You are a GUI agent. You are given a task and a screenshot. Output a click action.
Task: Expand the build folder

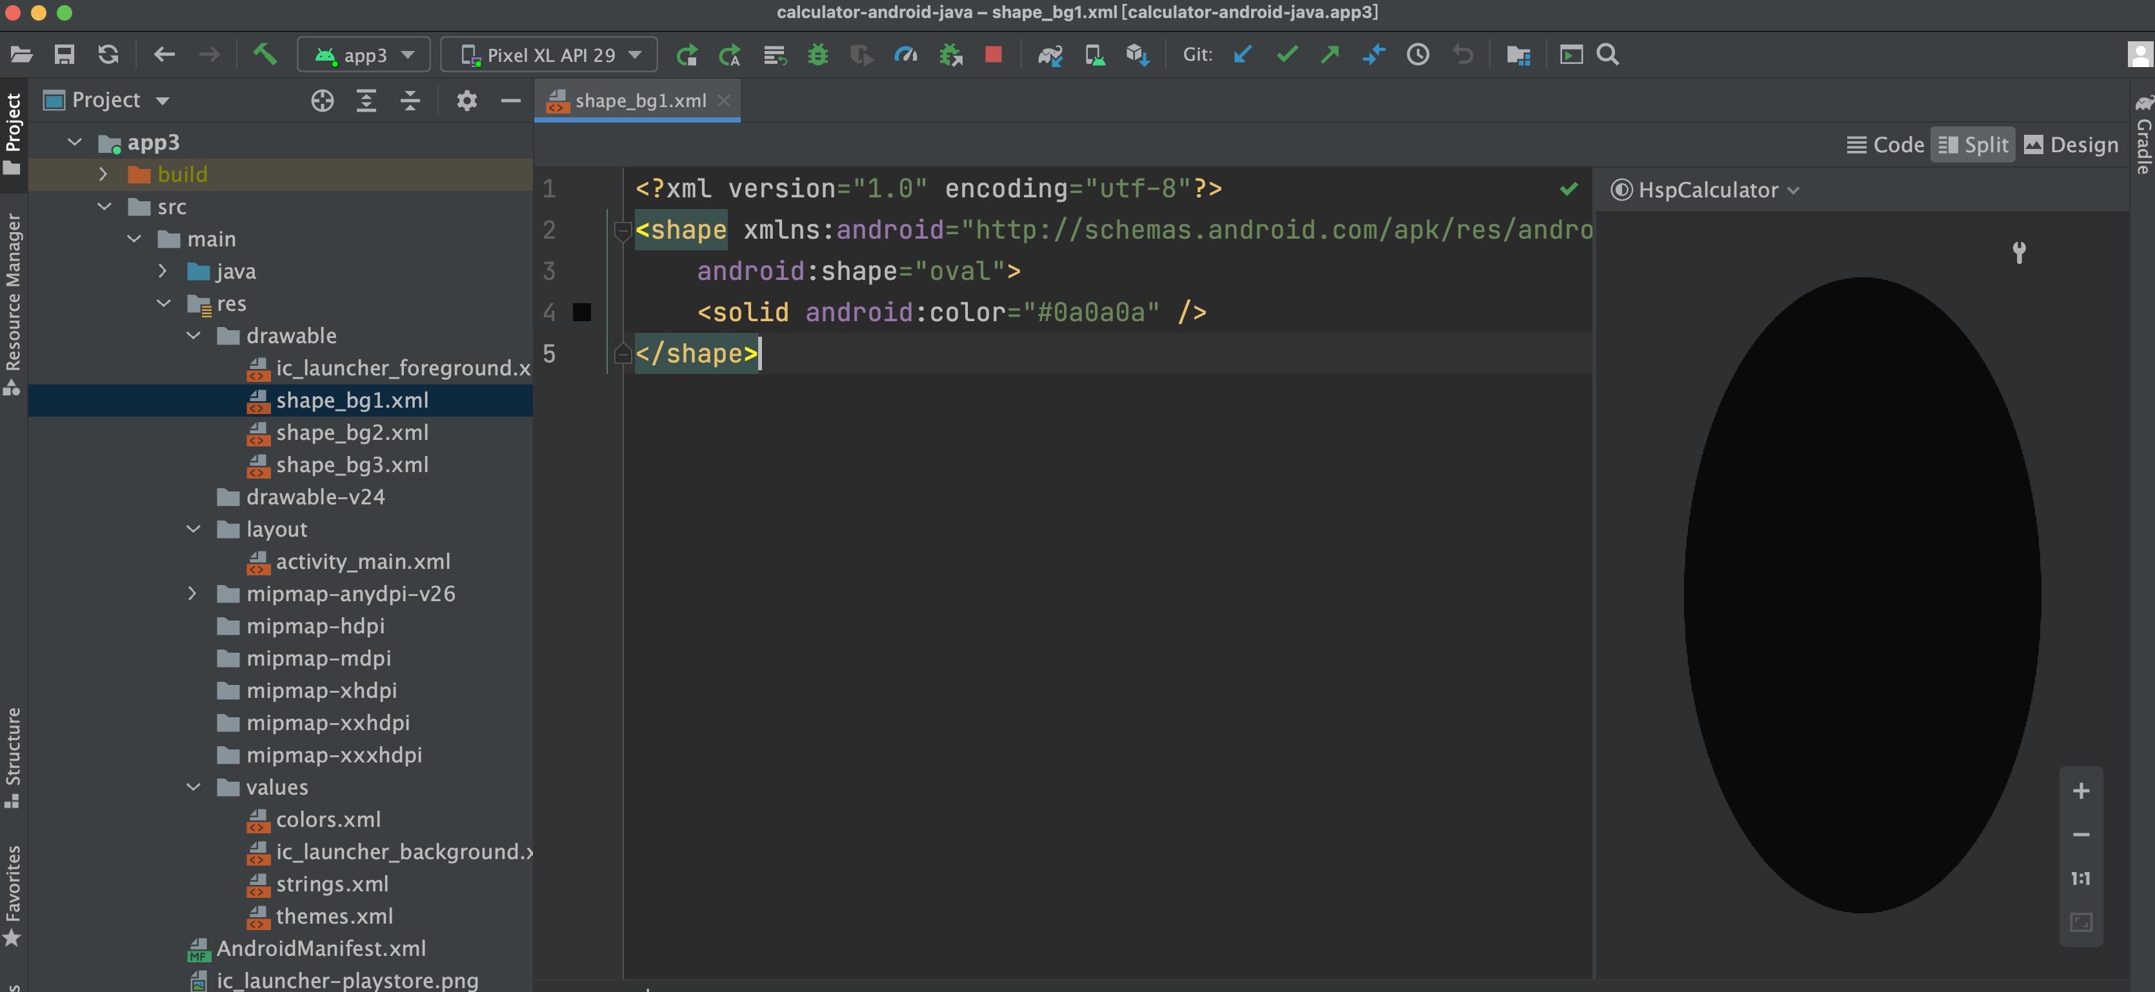103,174
